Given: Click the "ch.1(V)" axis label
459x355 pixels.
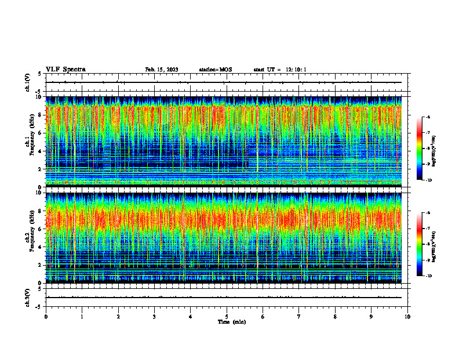Looking at the screenshot, I should [27, 82].
